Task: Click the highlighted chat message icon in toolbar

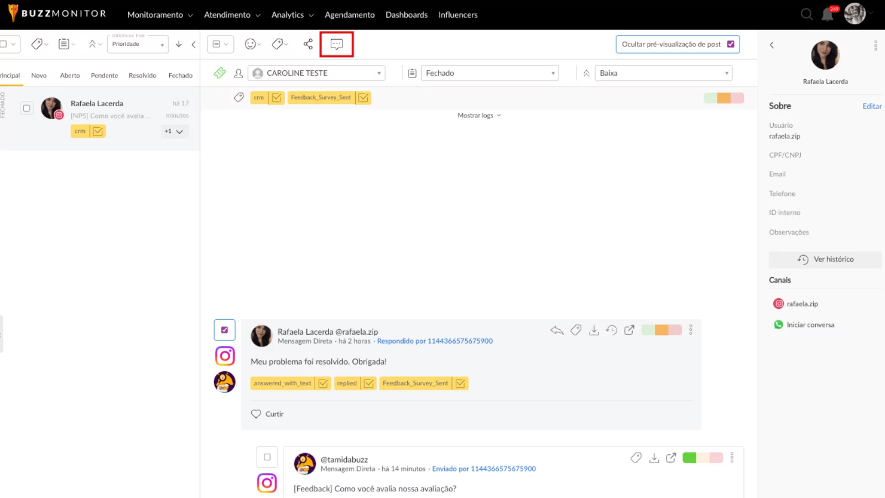Action: 336,44
